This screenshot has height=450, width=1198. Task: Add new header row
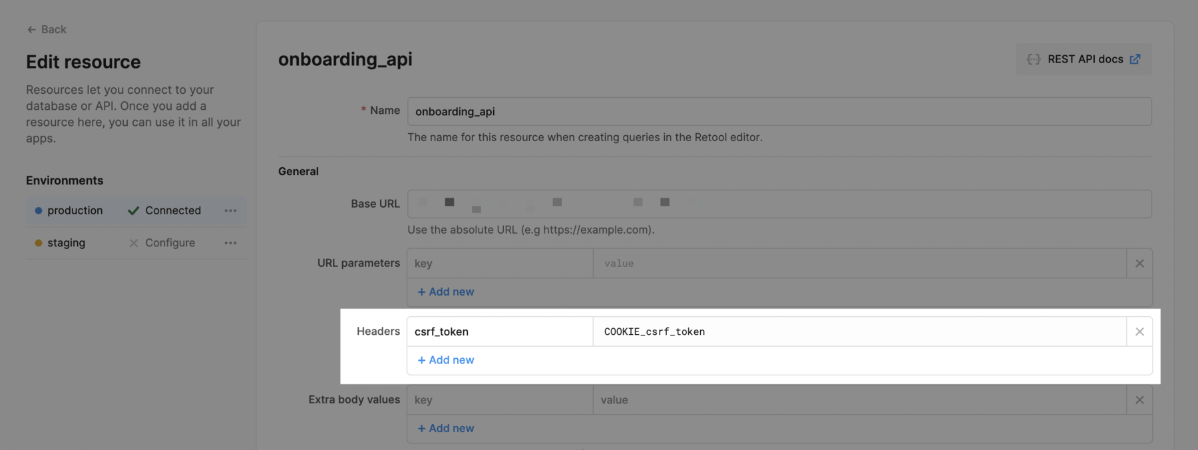coord(446,360)
